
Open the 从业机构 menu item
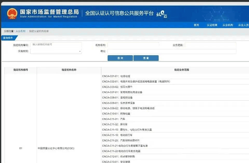(x=228, y=25)
